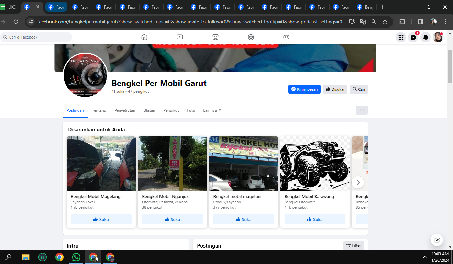Switch to the Tentang tab
Viewport: 453px width, 264px height.
[x=99, y=110]
